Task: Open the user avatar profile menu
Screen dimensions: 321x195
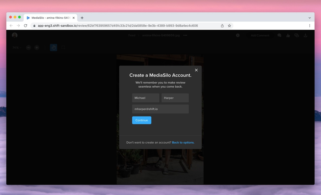Action: click(15, 35)
